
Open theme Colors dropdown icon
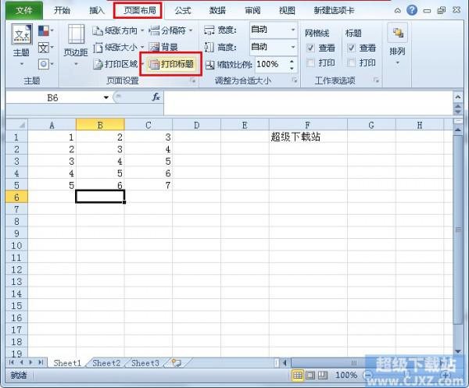point(46,30)
